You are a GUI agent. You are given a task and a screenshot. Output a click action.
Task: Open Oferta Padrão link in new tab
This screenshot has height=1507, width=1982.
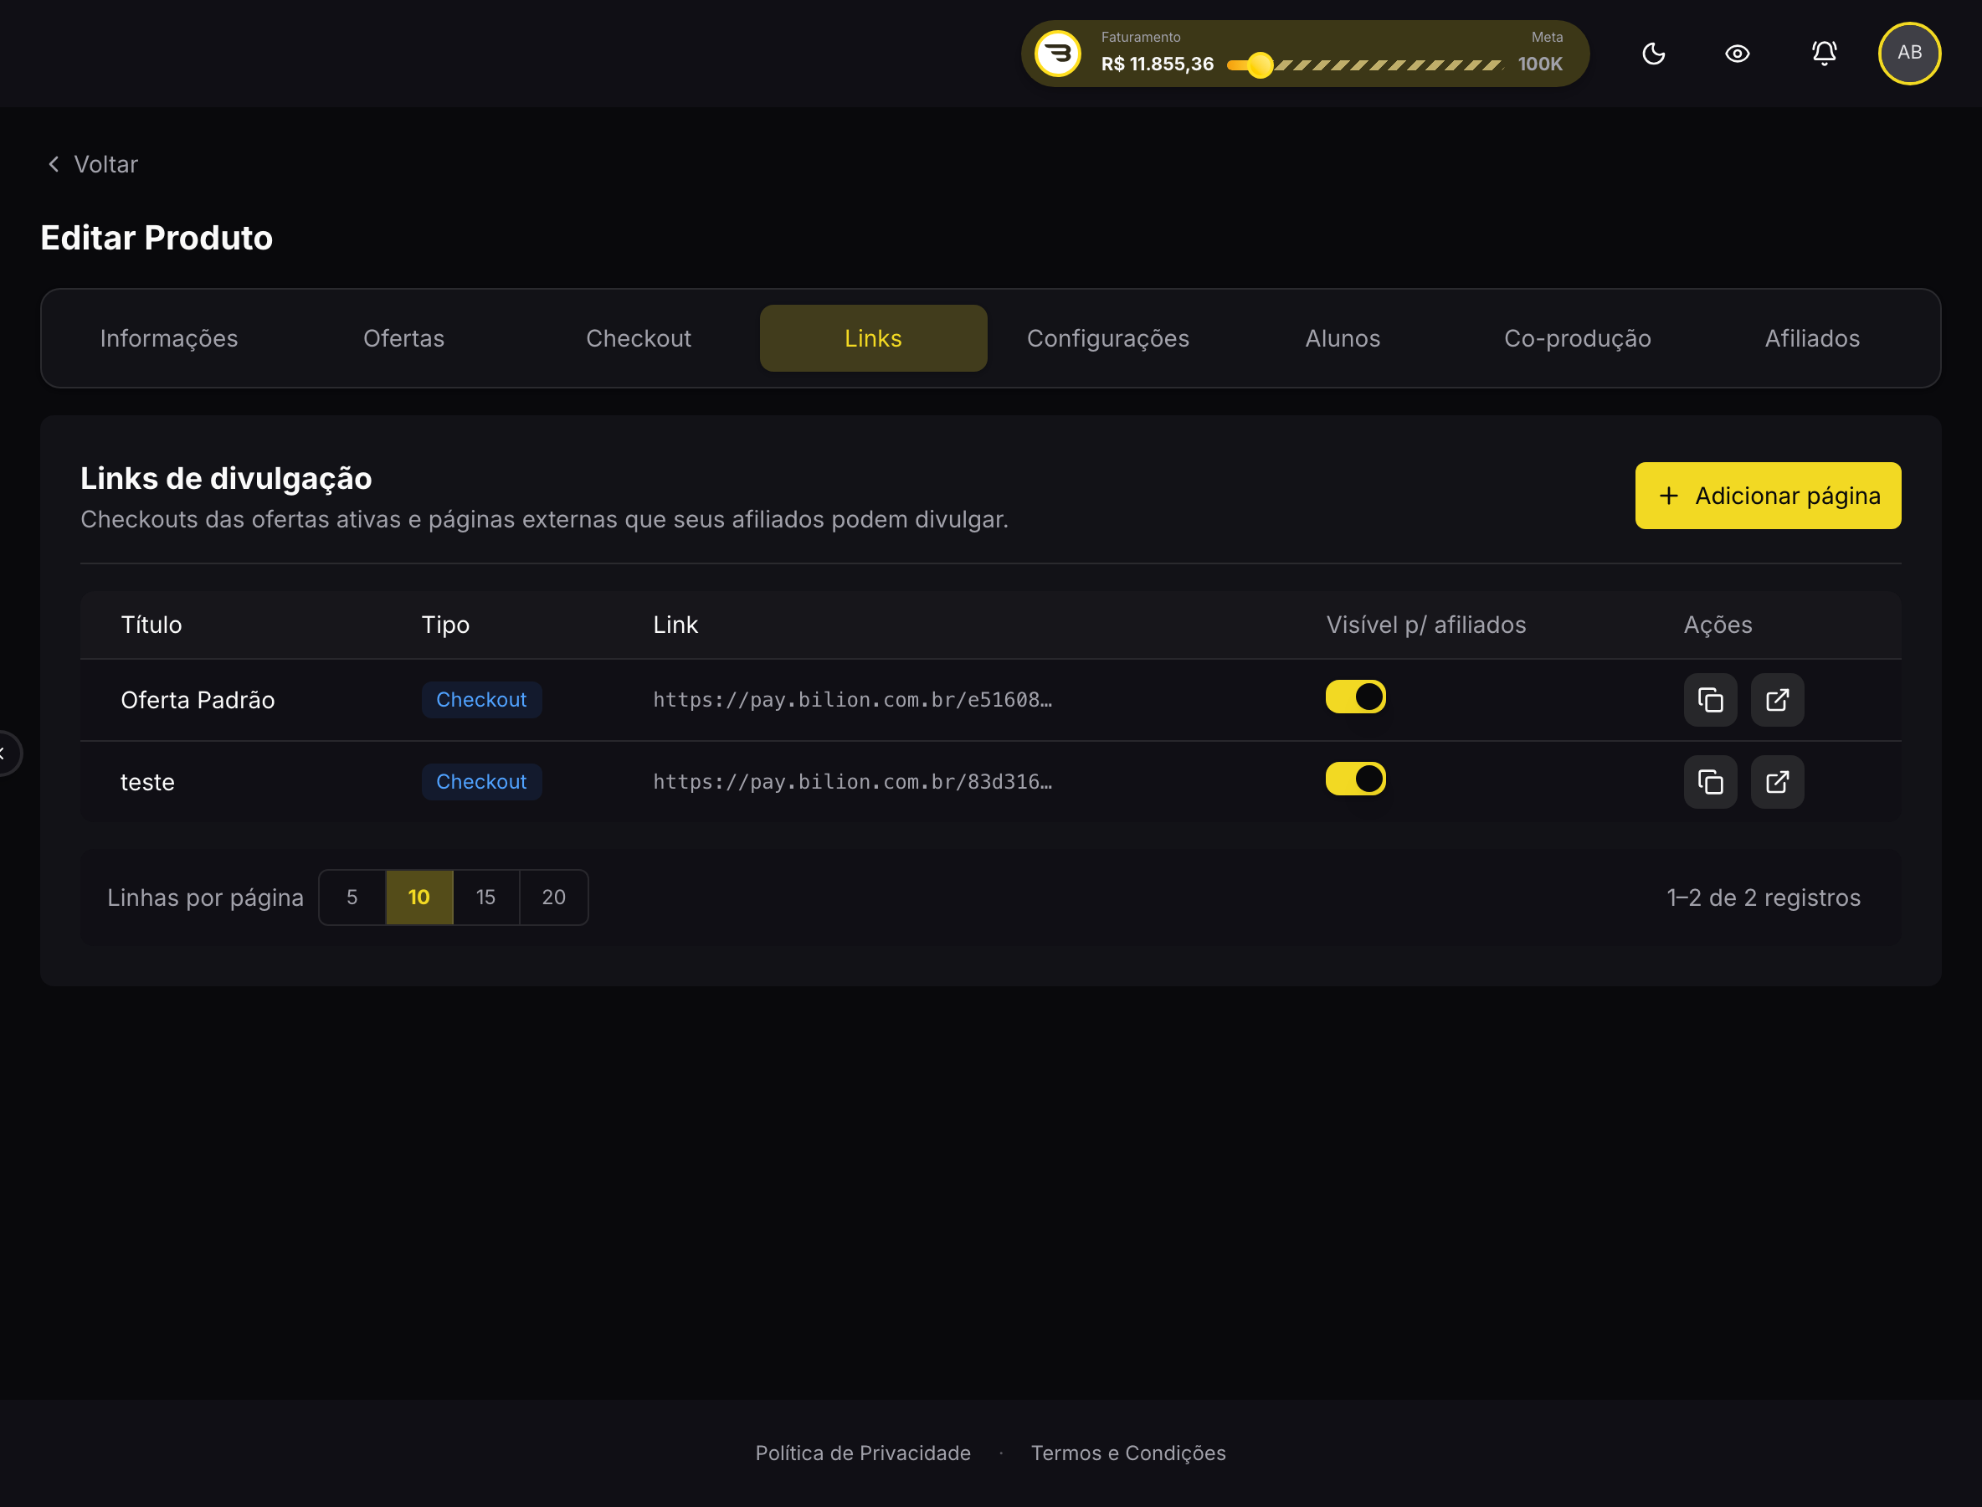[x=1777, y=700]
